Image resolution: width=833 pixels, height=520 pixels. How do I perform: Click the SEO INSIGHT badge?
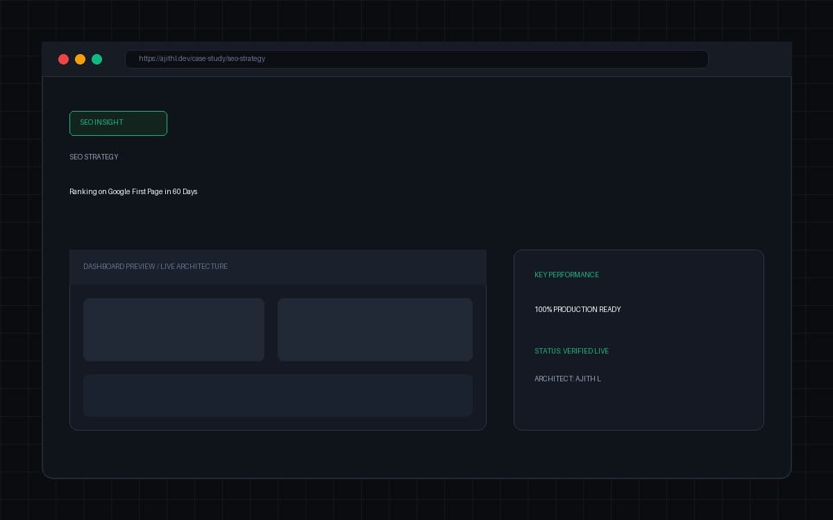pos(118,123)
